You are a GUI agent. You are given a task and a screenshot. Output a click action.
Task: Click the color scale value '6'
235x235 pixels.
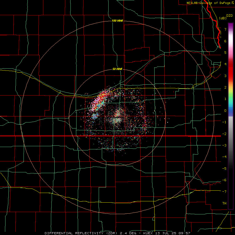click(x=225, y=41)
